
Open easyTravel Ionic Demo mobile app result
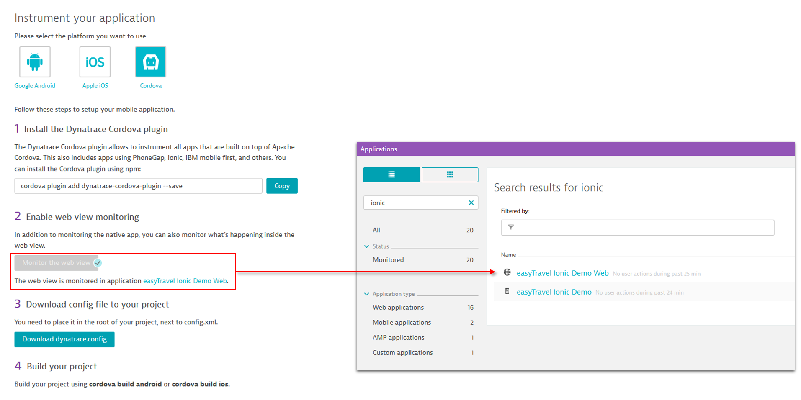click(554, 292)
